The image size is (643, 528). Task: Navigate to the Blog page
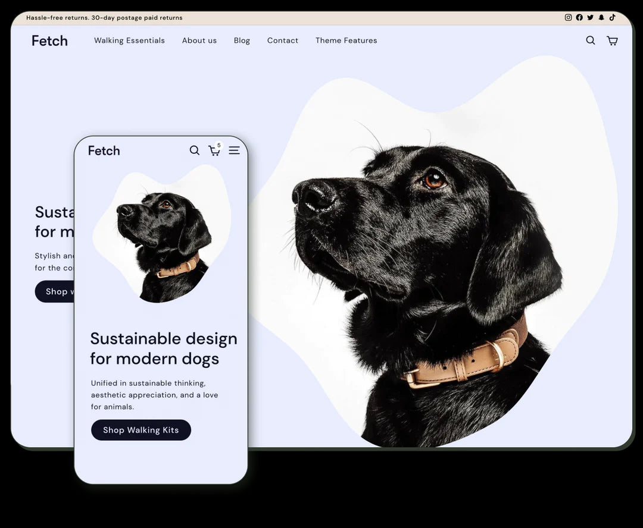pos(242,40)
